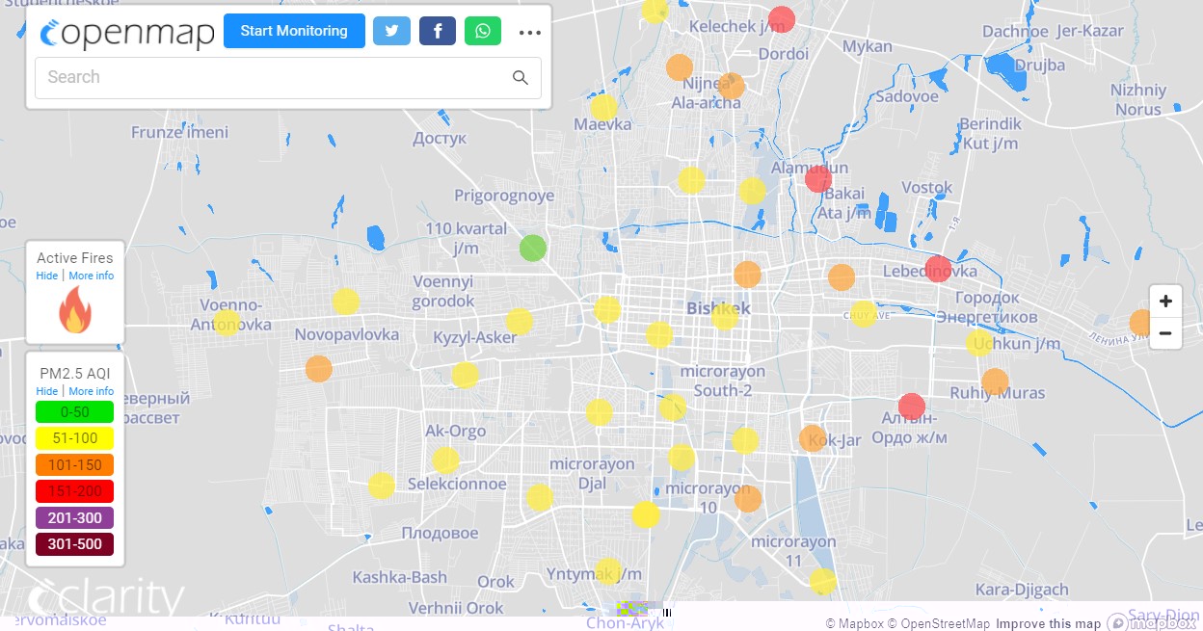The width and height of the screenshot is (1203, 631).
Task: Share the map via WhatsApp icon
Action: (x=482, y=31)
